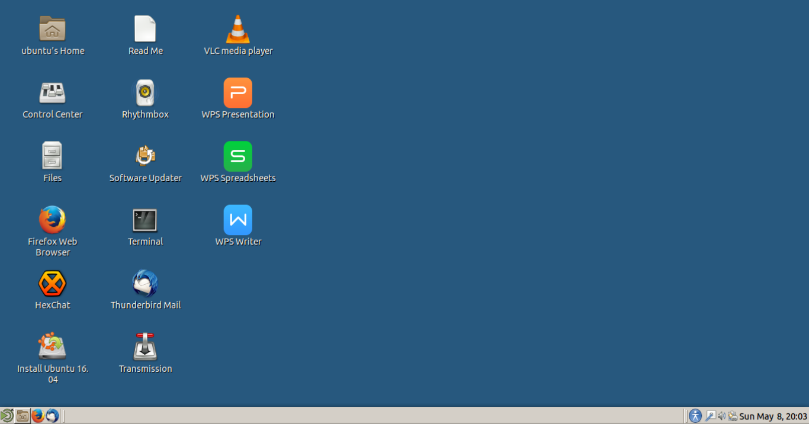Open WPS Writer desktop icon
Image resolution: width=809 pixels, height=424 pixels.
238,220
